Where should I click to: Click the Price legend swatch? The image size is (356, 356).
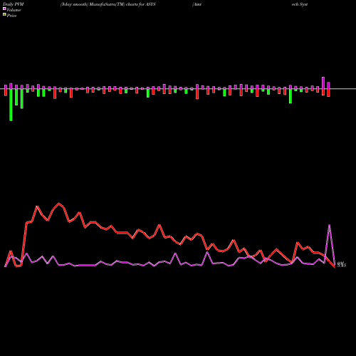(4, 15)
